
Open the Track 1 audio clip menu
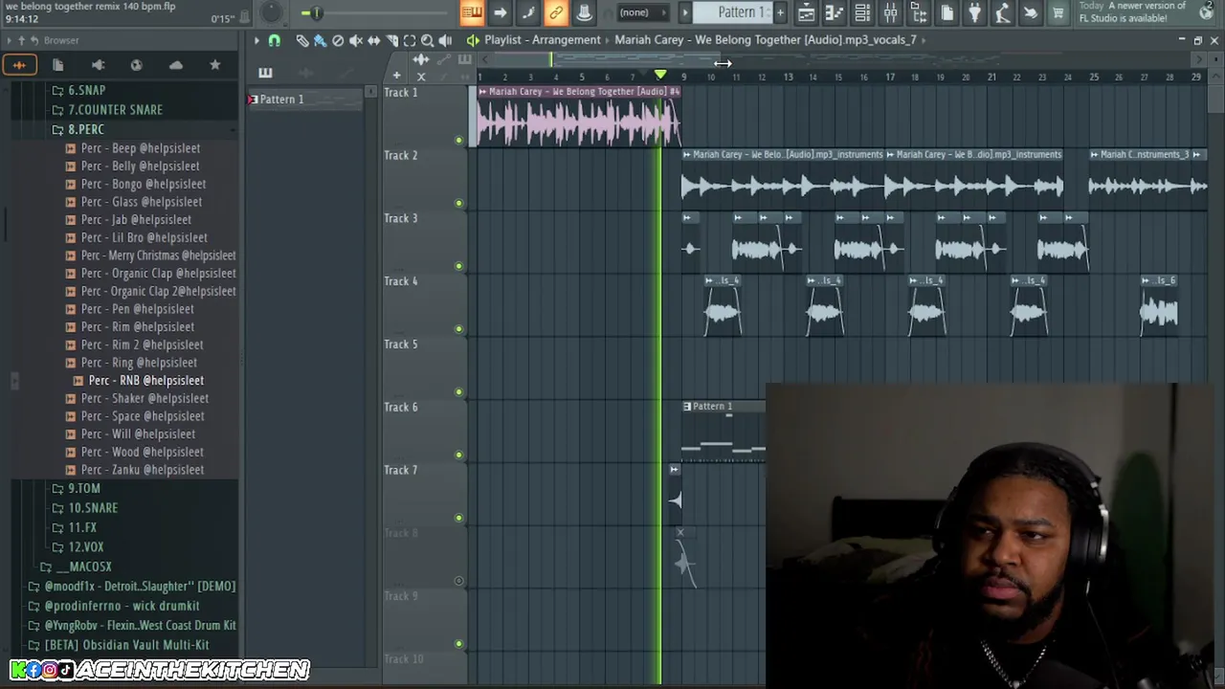tap(483, 92)
